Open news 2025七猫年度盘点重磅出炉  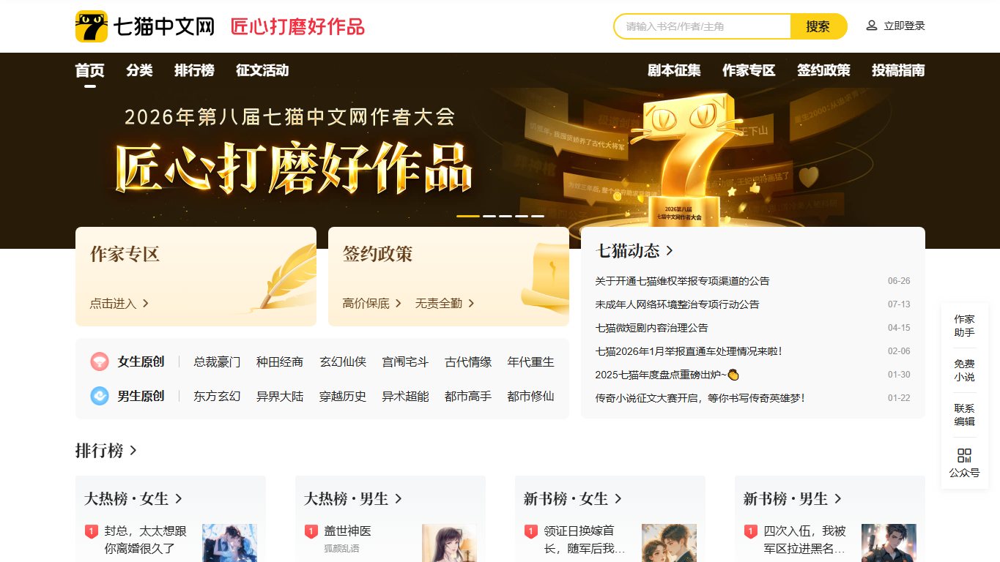(667, 375)
